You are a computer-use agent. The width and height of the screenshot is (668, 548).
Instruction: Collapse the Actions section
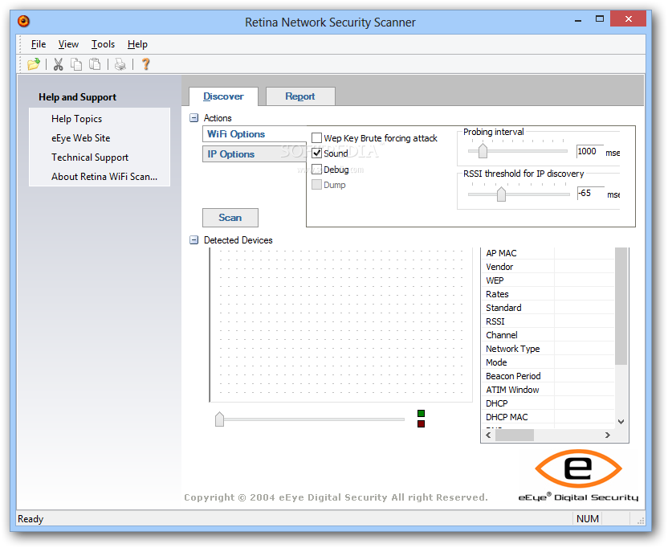pos(193,118)
